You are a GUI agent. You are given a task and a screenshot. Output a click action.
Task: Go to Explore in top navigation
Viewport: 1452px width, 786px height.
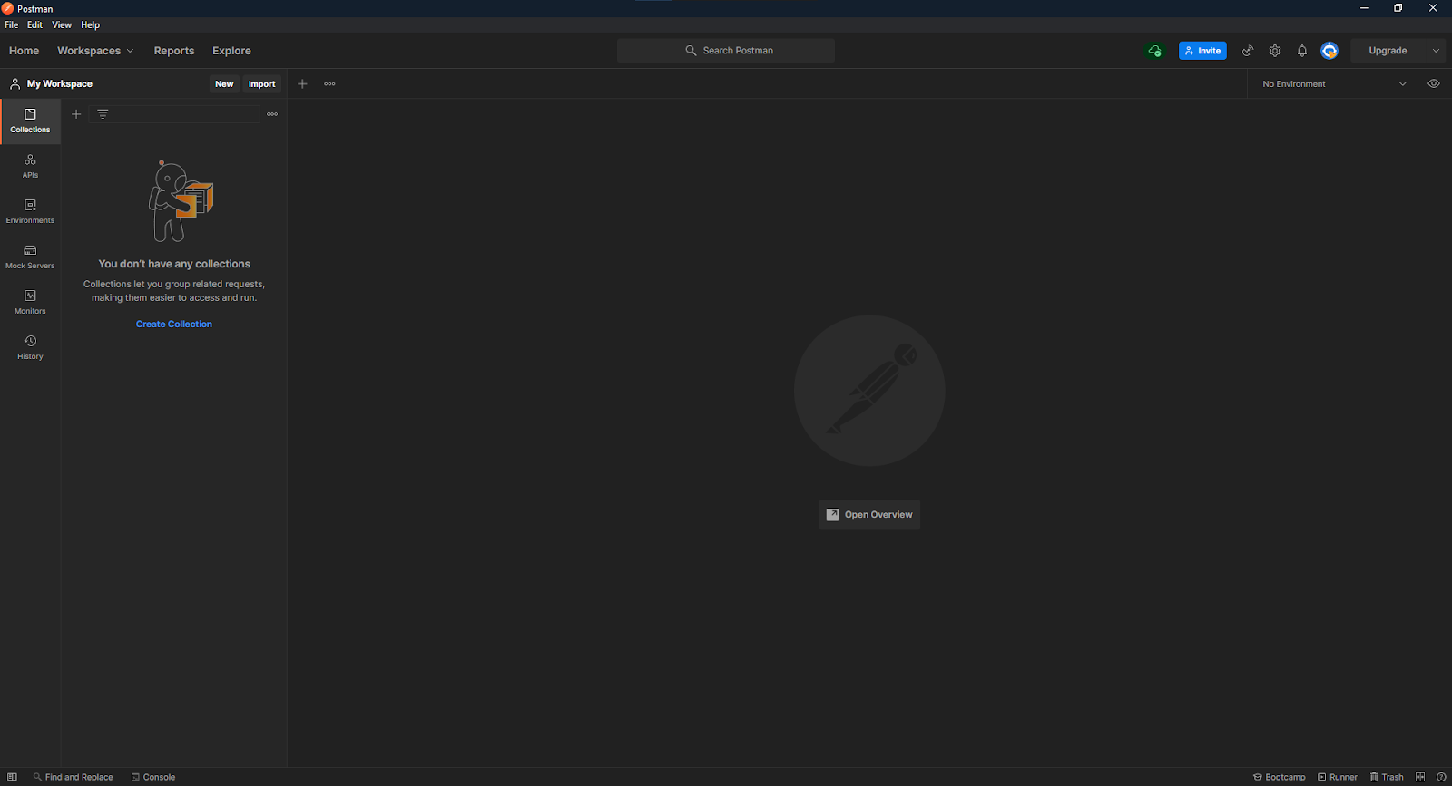pyautogui.click(x=231, y=51)
